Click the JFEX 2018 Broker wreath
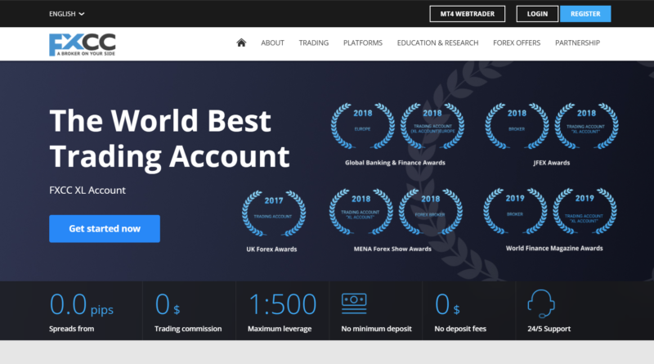 coord(517,126)
